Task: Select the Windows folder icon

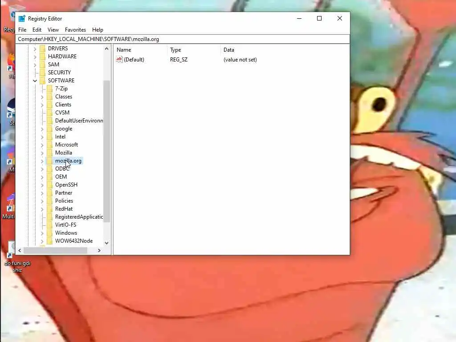Action: [50, 233]
